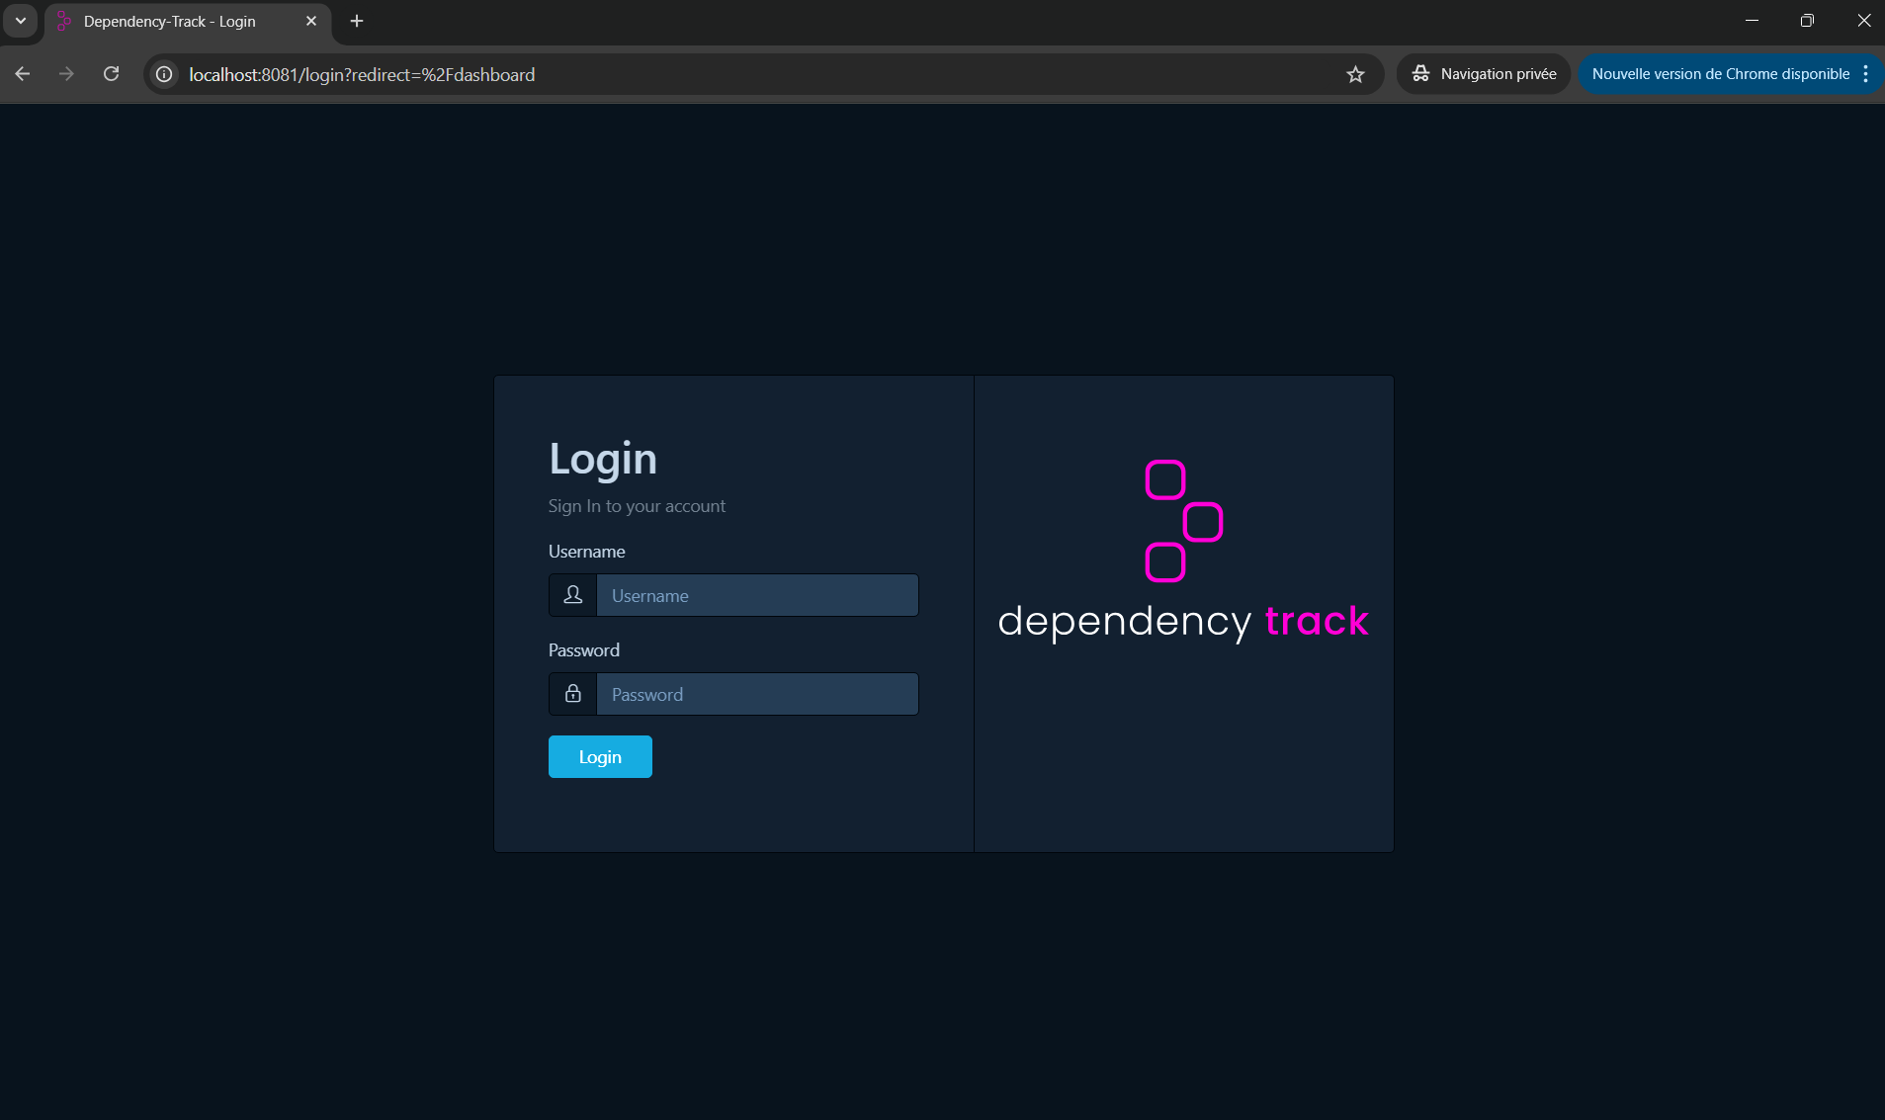This screenshot has height=1120, width=1885.
Task: Click the 'Login' heading text
Action: click(603, 459)
